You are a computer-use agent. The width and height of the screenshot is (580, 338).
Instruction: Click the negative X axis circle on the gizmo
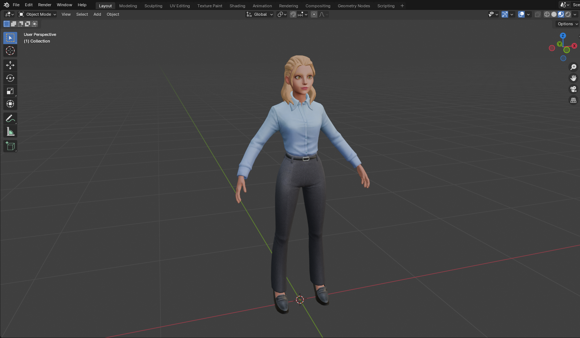point(552,48)
